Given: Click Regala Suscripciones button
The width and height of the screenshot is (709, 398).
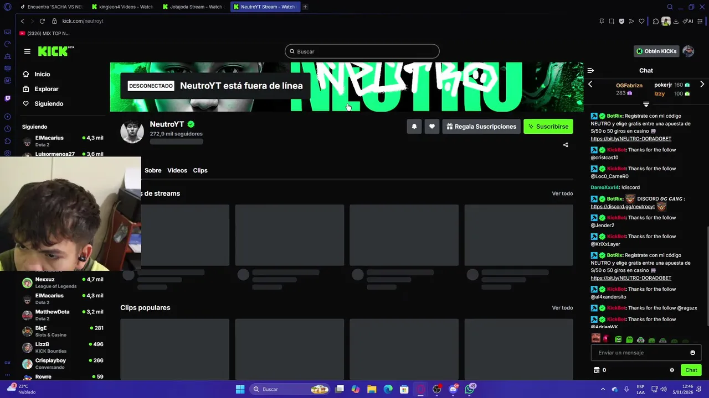Looking at the screenshot, I should point(481,127).
